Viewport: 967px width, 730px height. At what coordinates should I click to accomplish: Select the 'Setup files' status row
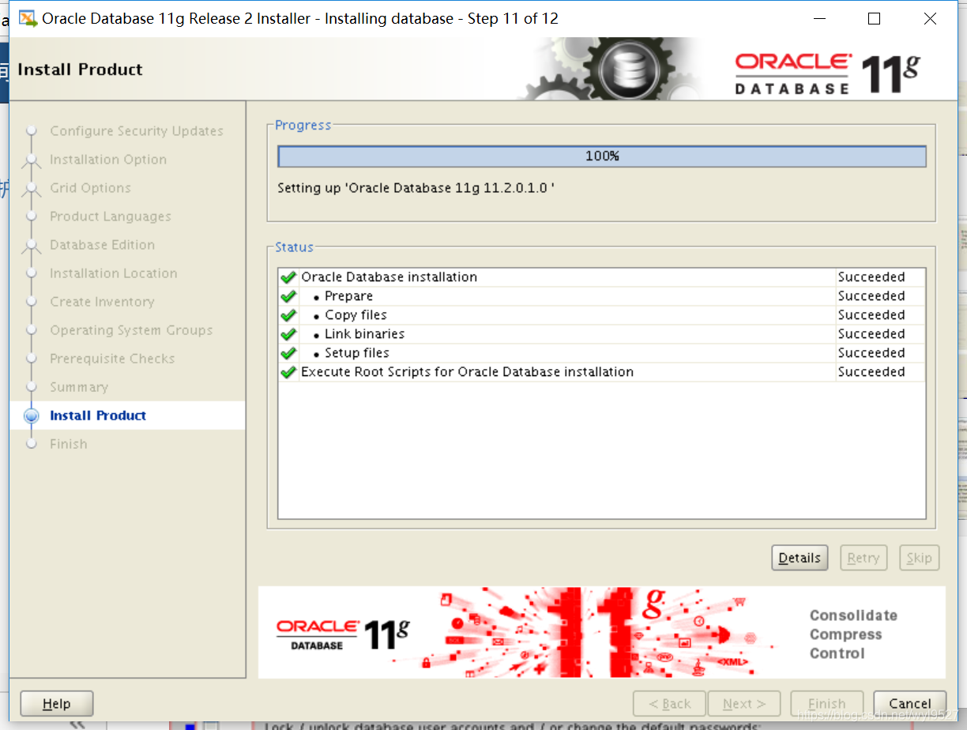[601, 353]
